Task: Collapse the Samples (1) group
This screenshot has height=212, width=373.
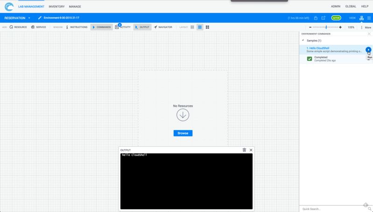Action: pos(303,41)
